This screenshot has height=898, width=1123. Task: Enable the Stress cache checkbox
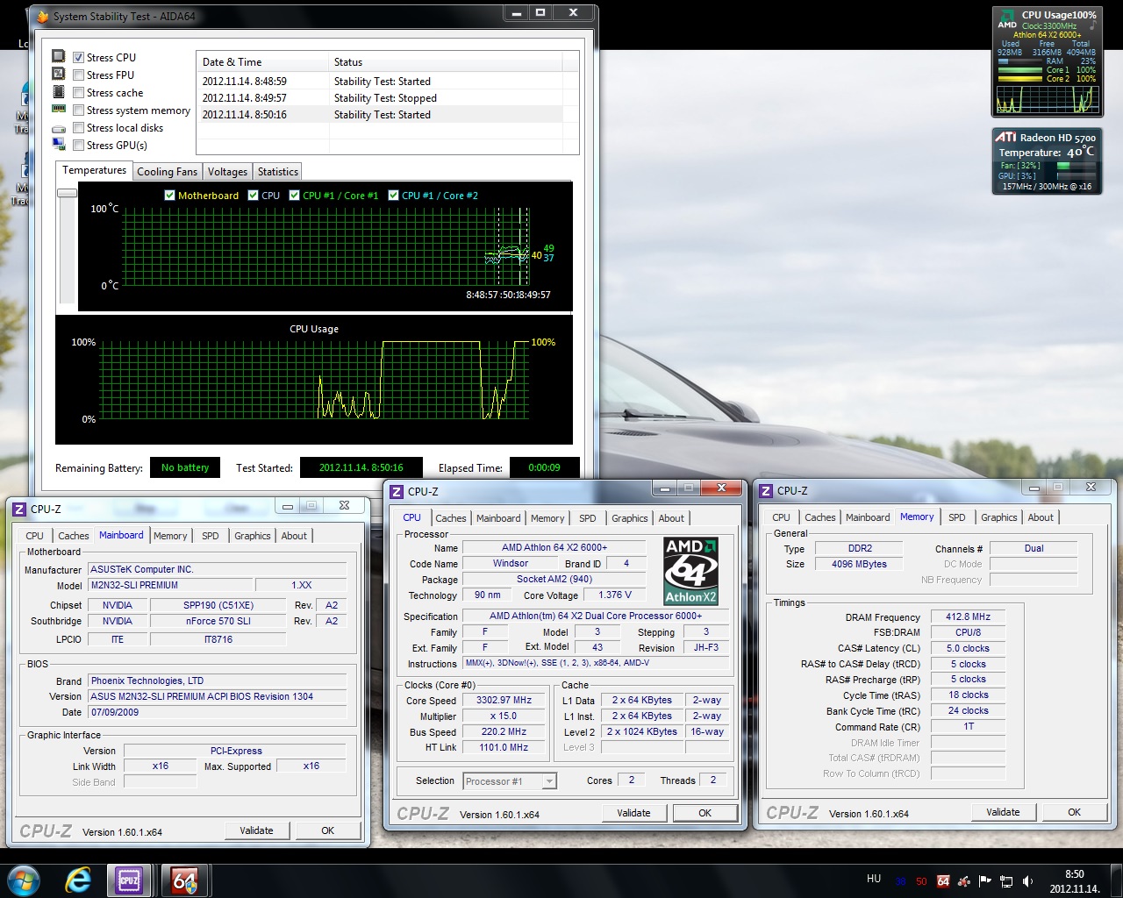(78, 93)
